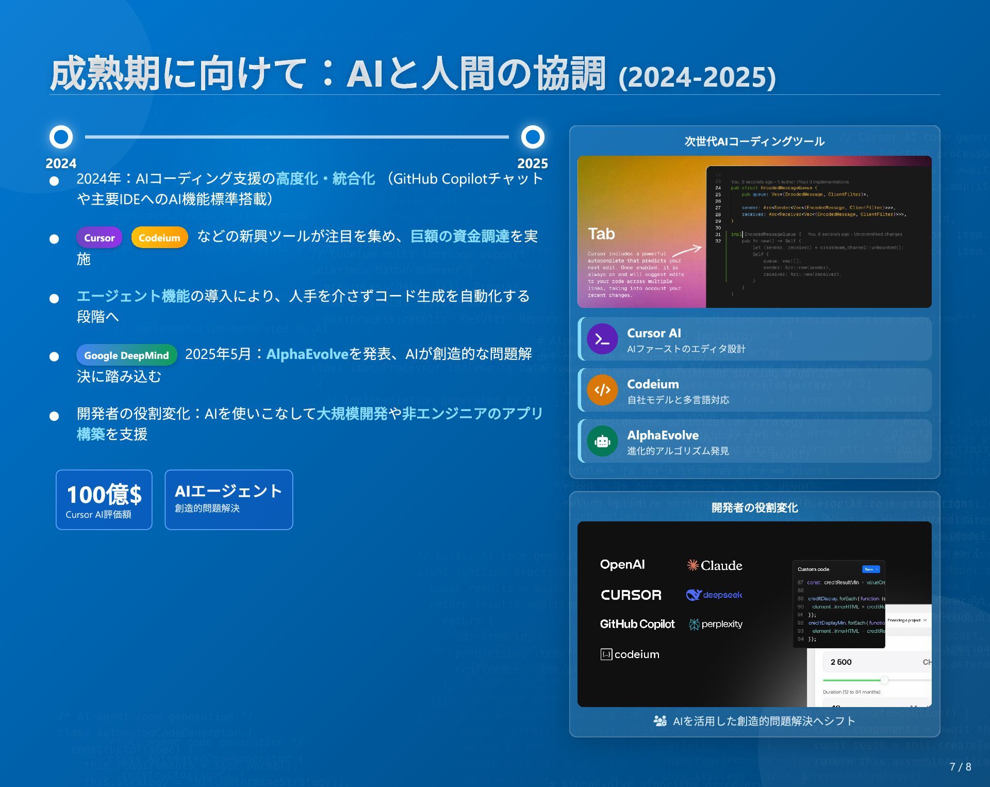Click the AIを活用した創造的問題解決へシフト caption
This screenshot has height=787, width=990.
764,721
